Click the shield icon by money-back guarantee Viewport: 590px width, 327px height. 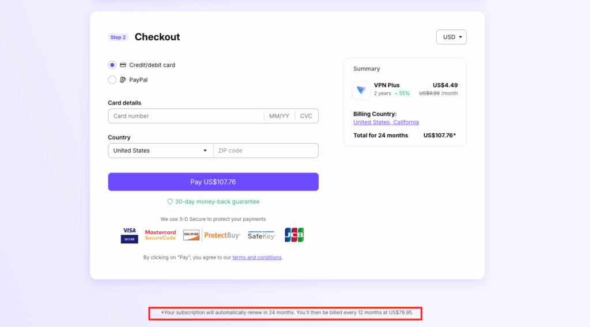tap(170, 201)
